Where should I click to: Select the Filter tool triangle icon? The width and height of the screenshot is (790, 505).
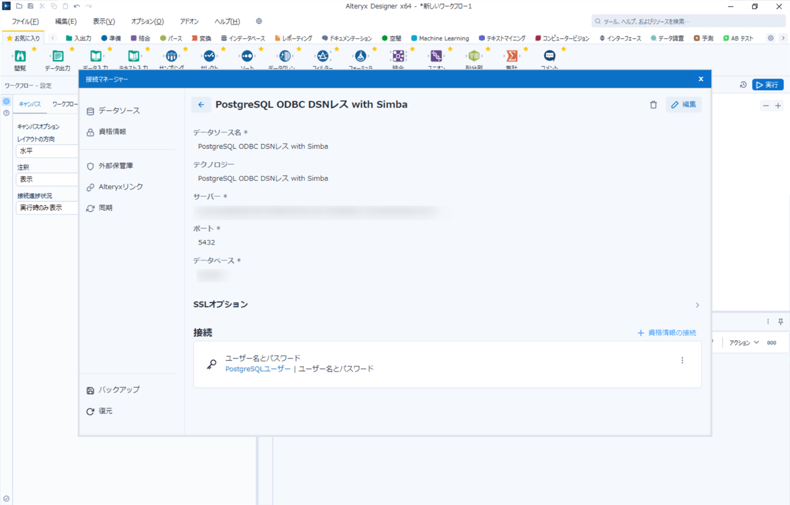323,56
